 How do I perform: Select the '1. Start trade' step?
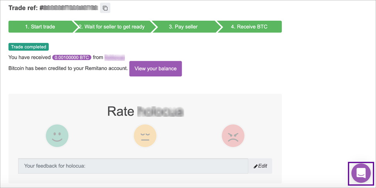click(40, 27)
